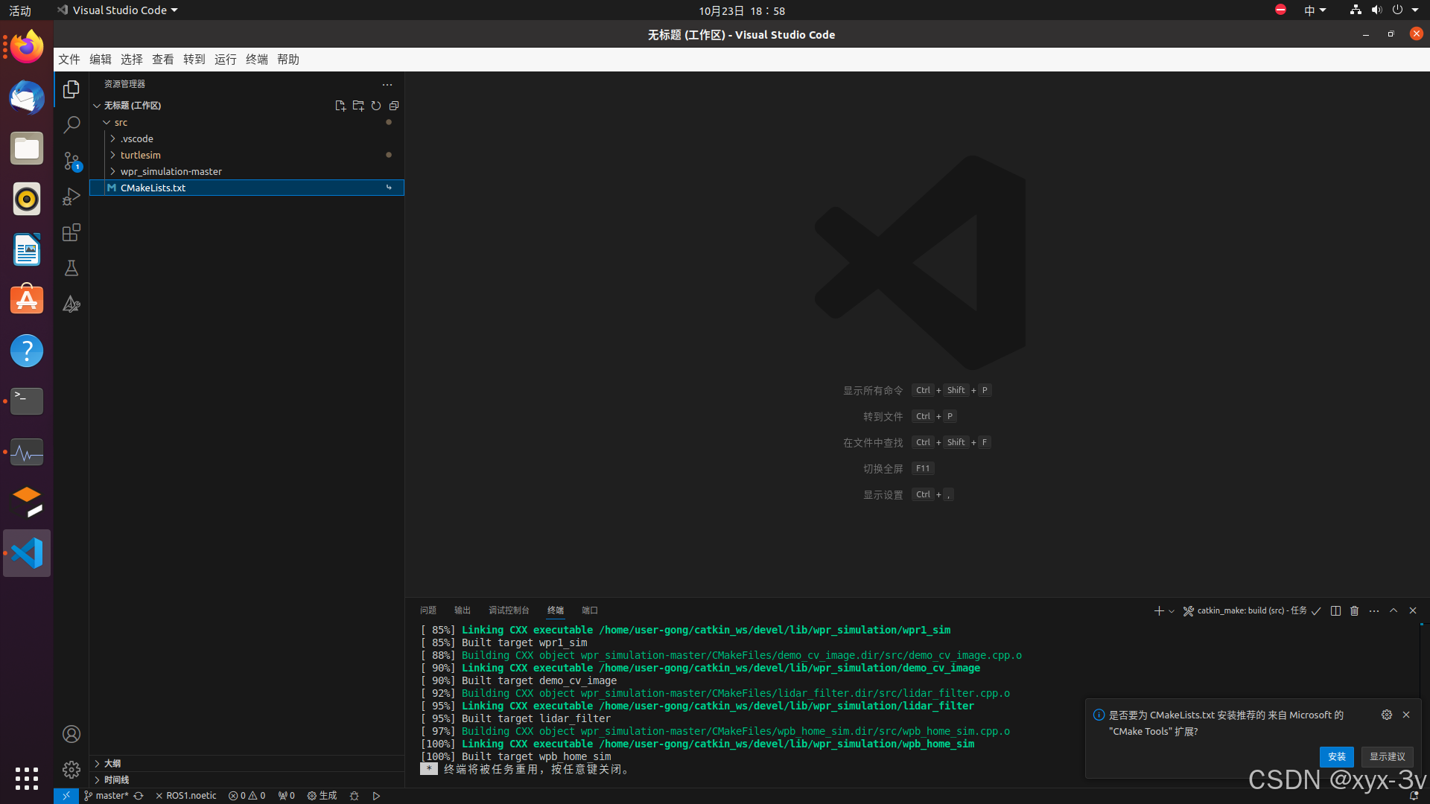Open Run and Debug view
The image size is (1430, 804).
tap(71, 197)
